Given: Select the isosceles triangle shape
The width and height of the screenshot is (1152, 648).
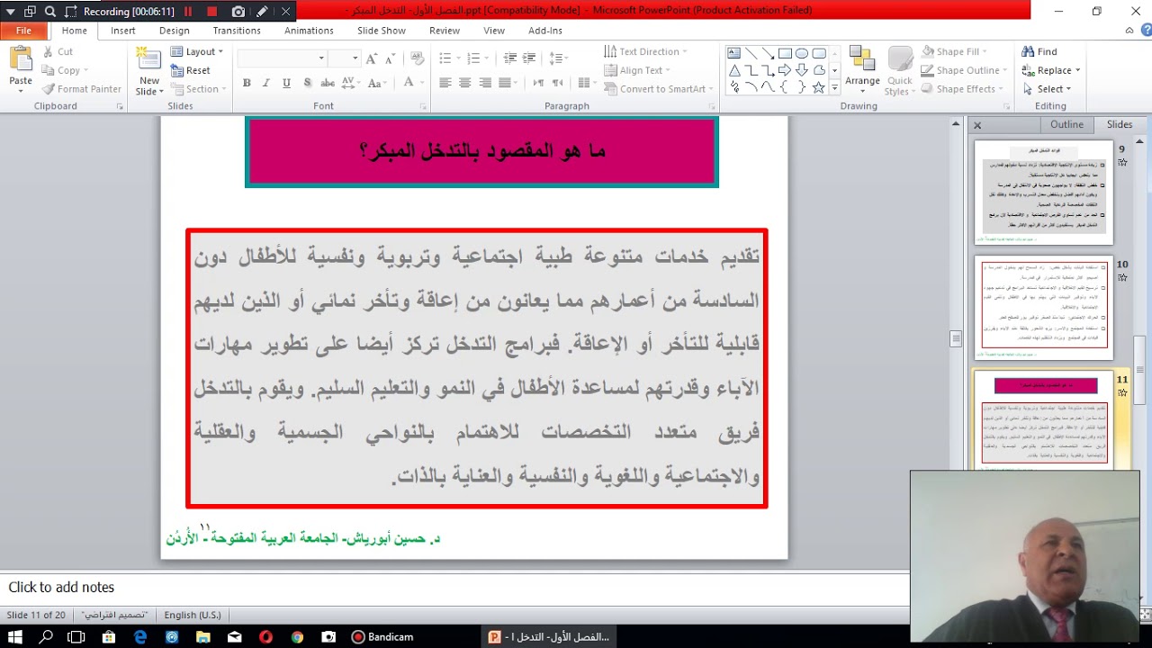Looking at the screenshot, I should (733, 70).
